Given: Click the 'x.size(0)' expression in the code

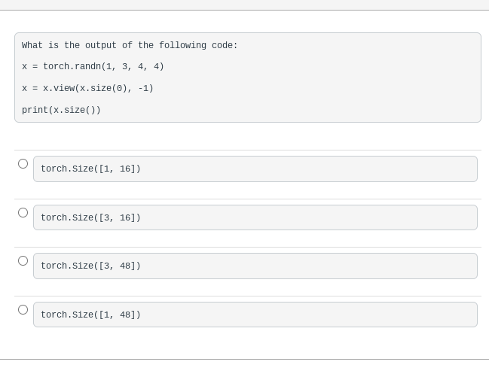Looking at the screenshot, I should [x=103, y=89].
